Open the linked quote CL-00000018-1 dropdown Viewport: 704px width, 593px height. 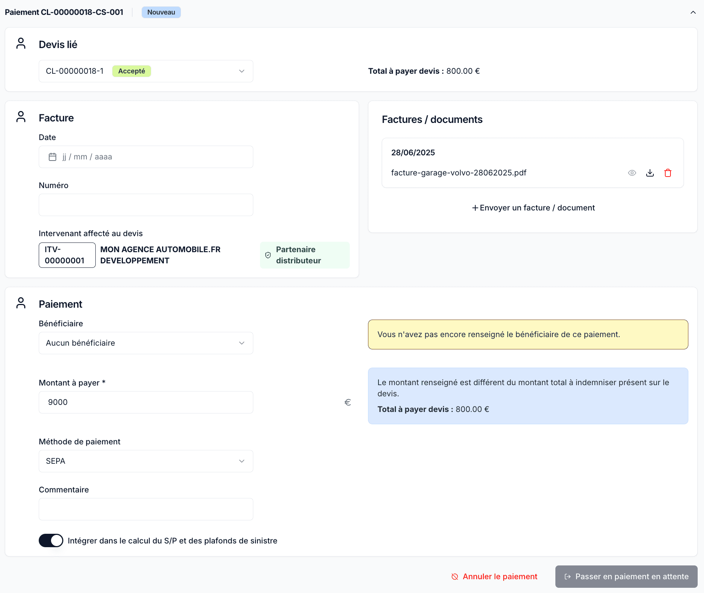click(146, 71)
